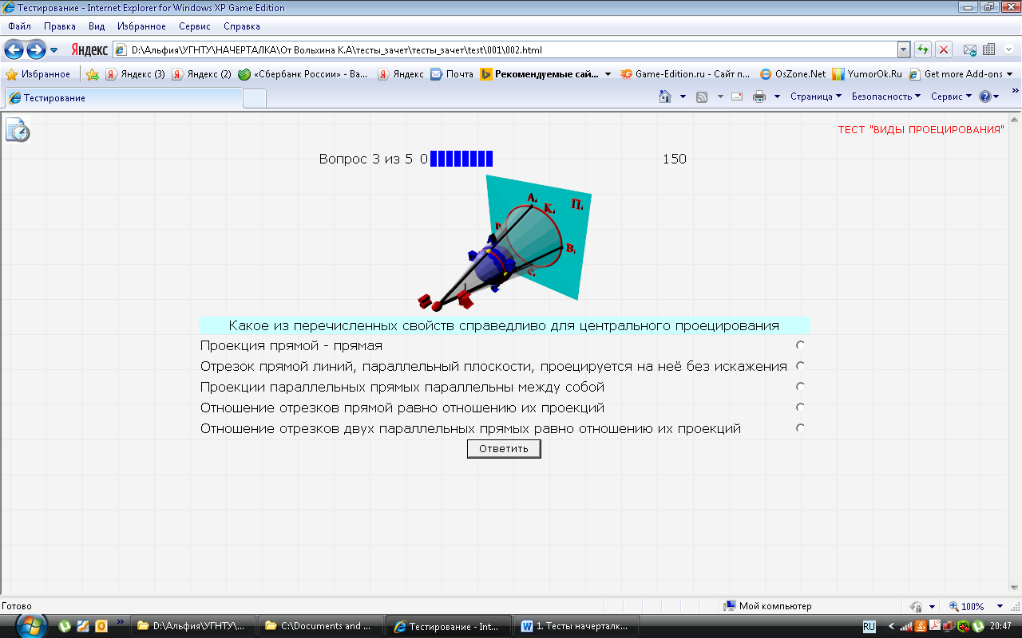
Task: Click the add to favorites bar star icon
Action: 93,74
